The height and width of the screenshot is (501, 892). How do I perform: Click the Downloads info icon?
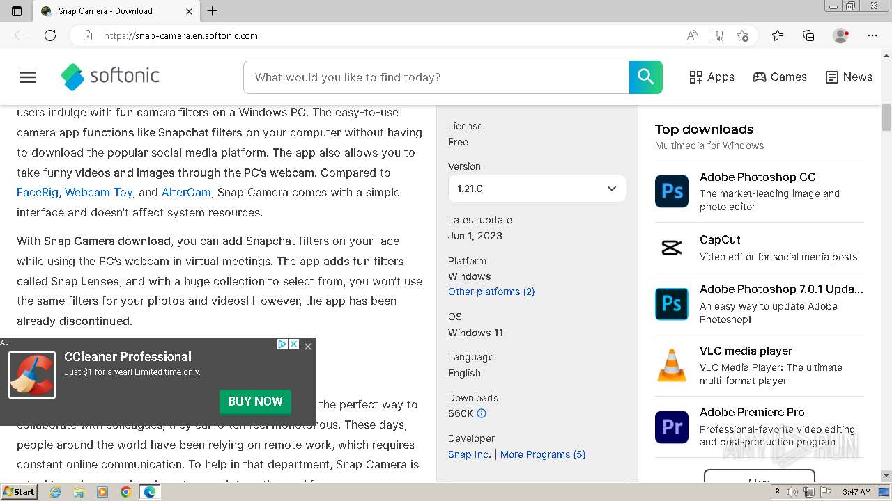click(x=481, y=413)
